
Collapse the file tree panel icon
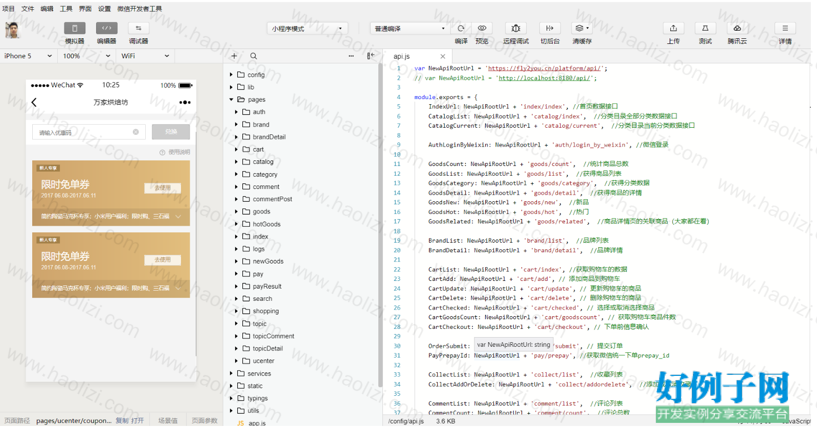(371, 56)
